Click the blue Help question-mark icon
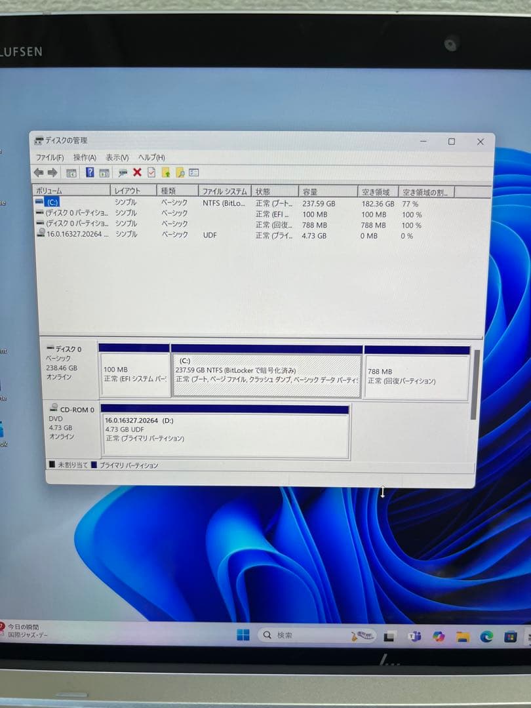The height and width of the screenshot is (708, 531). tap(90, 172)
